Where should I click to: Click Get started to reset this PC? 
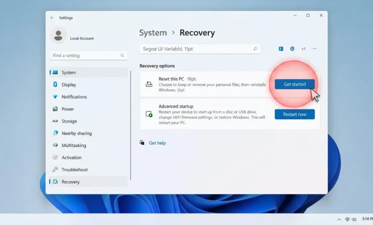pyautogui.click(x=295, y=84)
